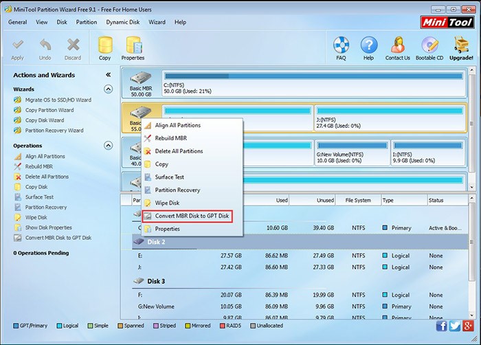Choose Align All Partitions in context menu
The image size is (481, 345).
192,125
